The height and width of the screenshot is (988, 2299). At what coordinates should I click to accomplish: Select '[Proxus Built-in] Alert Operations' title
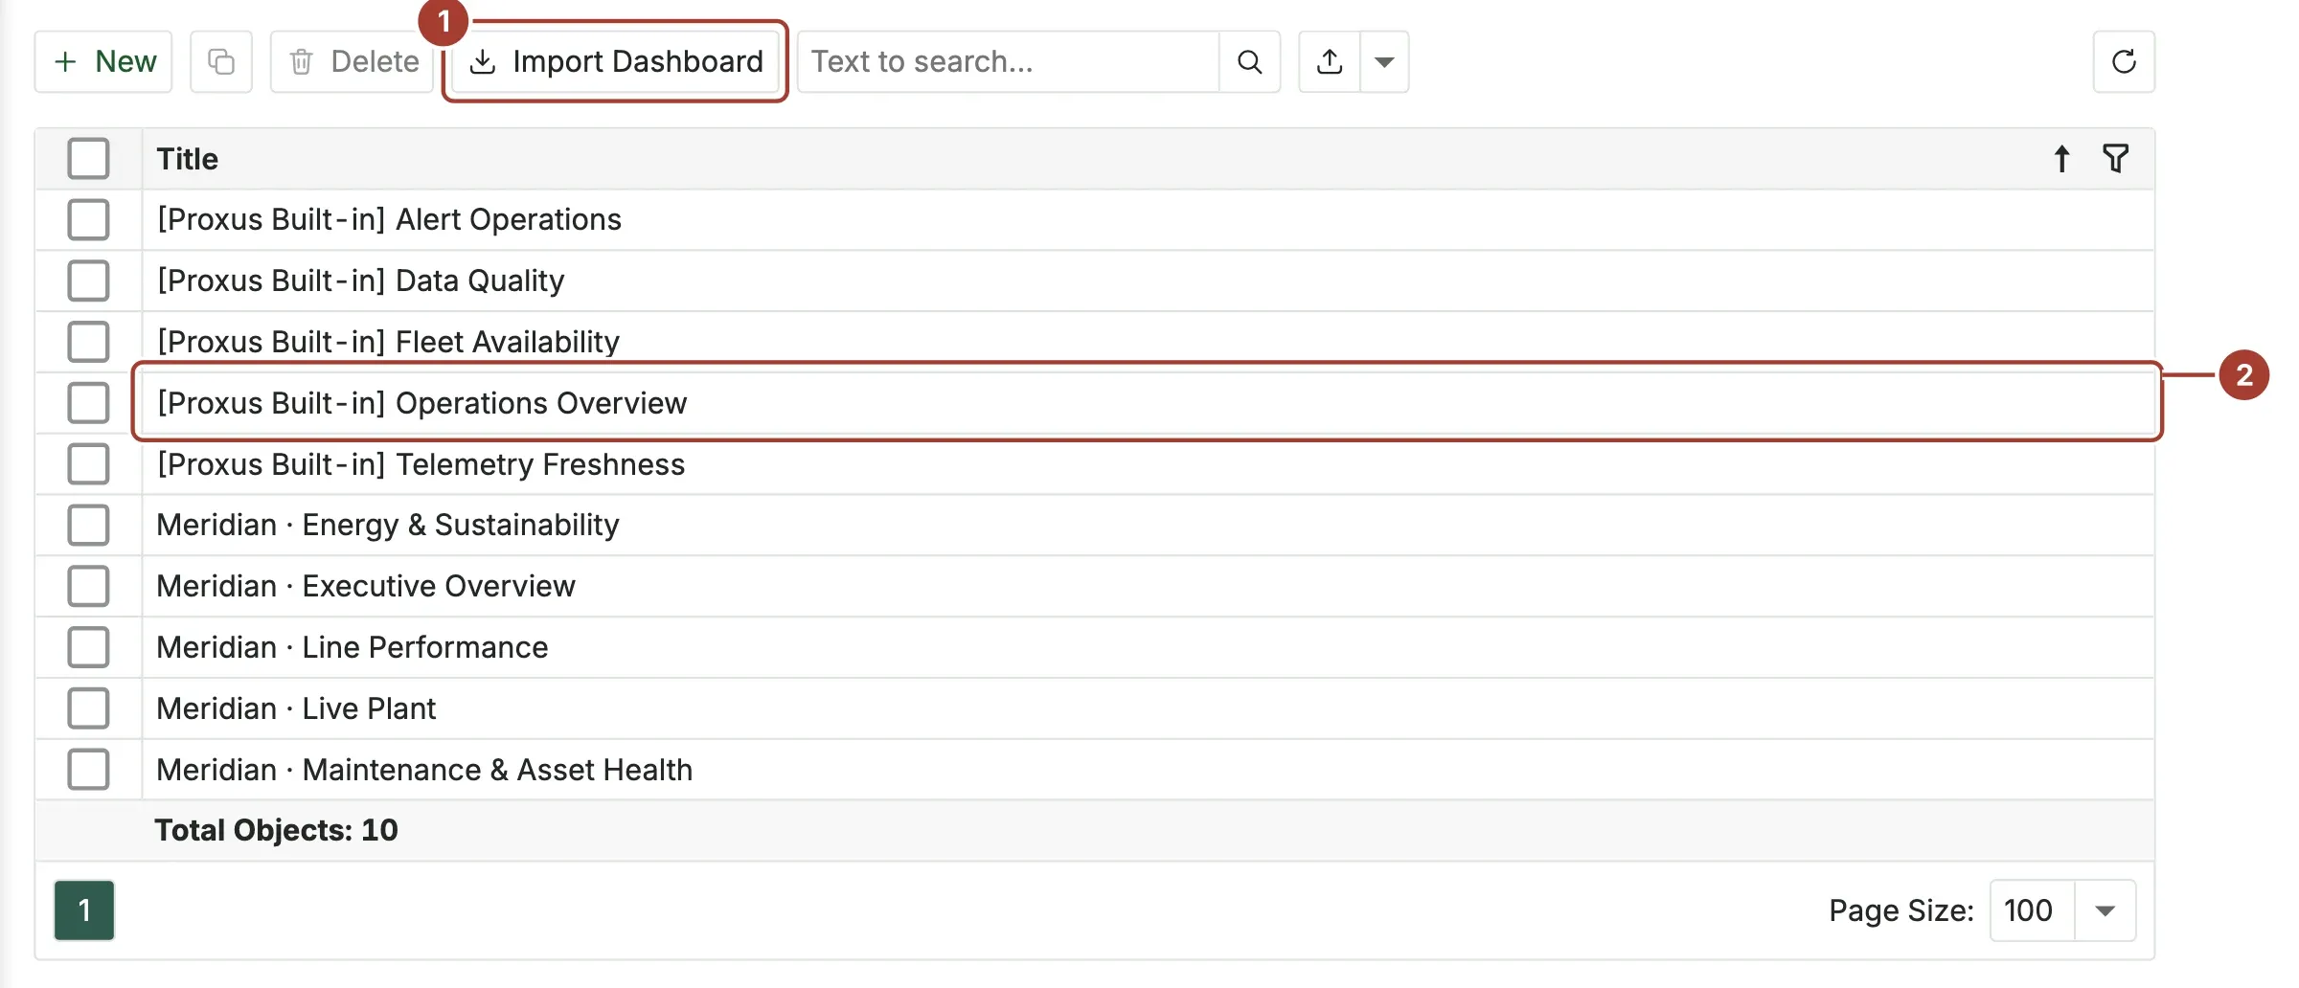389,220
